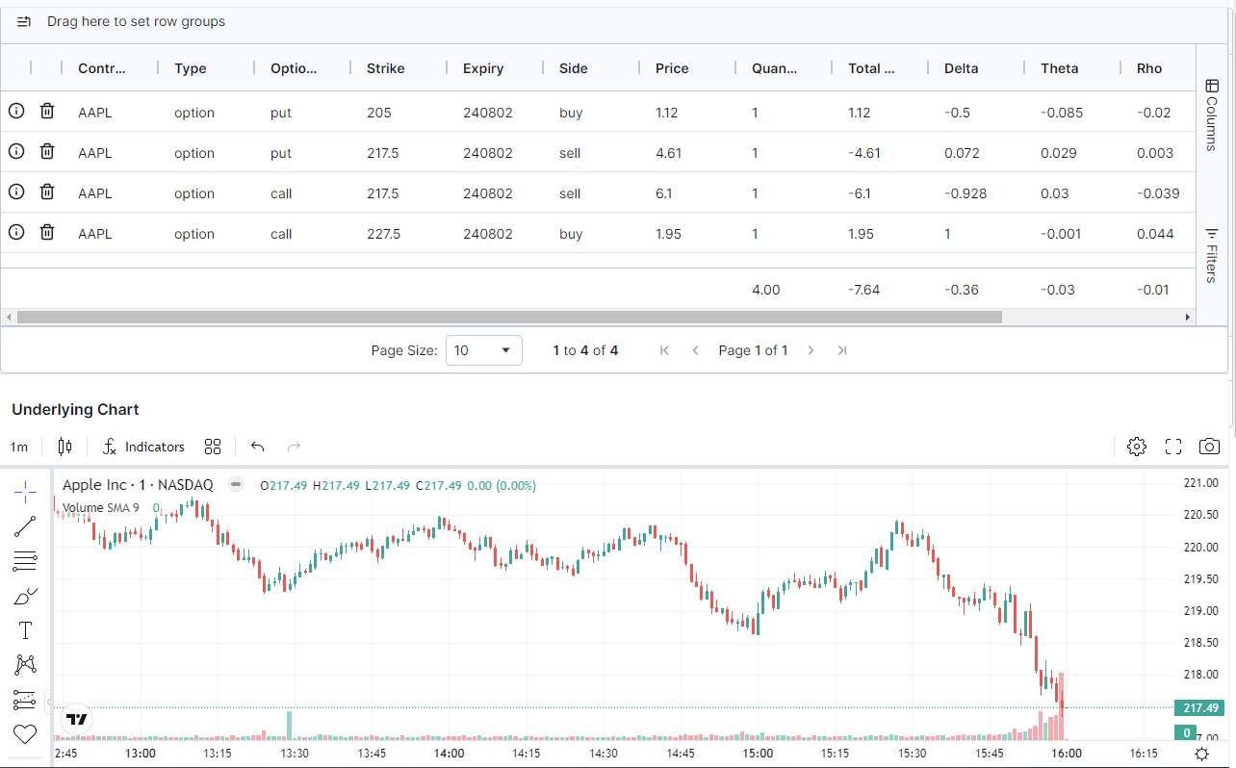Image resolution: width=1236 pixels, height=768 pixels.
Task: Open info for the put 217.5 row
Action: pos(16,151)
